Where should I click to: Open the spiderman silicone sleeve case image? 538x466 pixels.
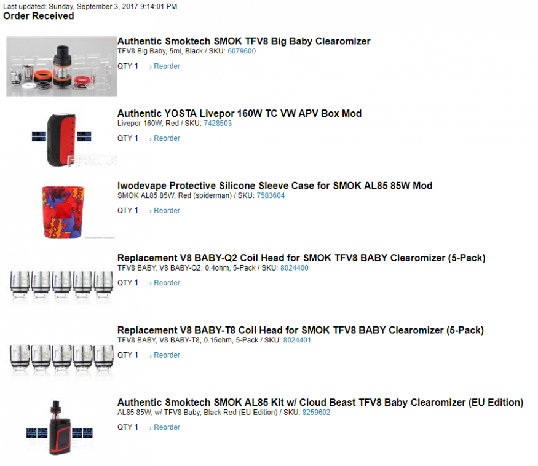(61, 211)
